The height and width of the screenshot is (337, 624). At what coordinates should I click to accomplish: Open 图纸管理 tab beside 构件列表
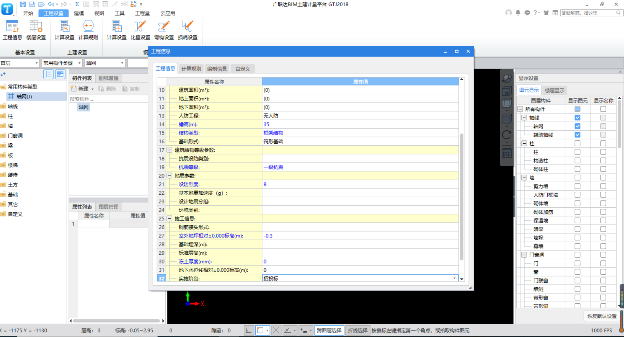click(x=109, y=78)
